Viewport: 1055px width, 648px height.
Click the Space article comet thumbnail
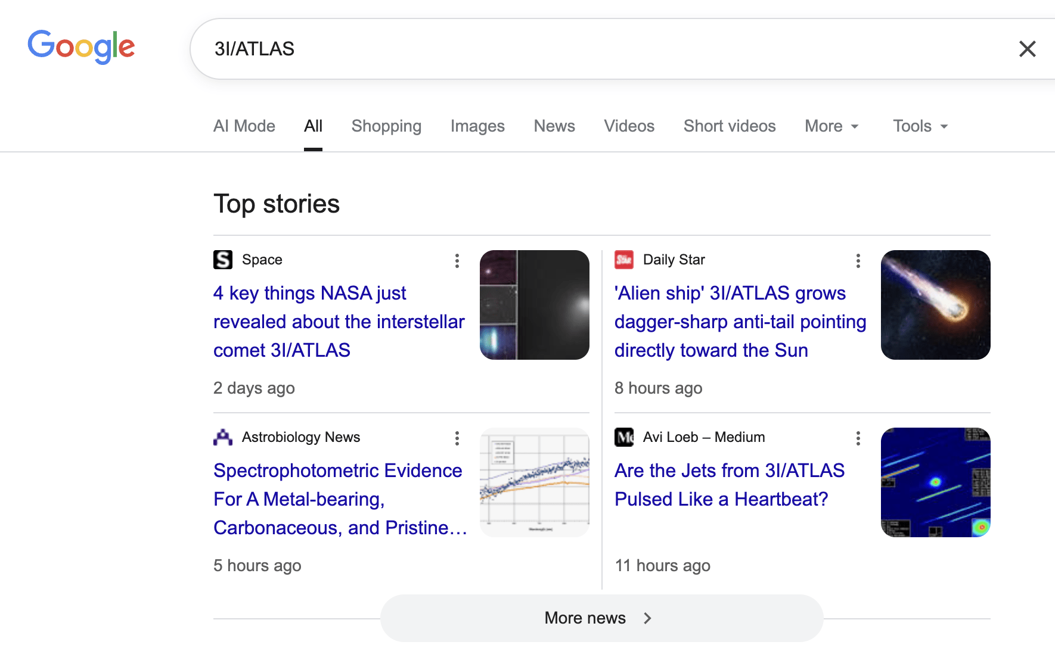(535, 305)
